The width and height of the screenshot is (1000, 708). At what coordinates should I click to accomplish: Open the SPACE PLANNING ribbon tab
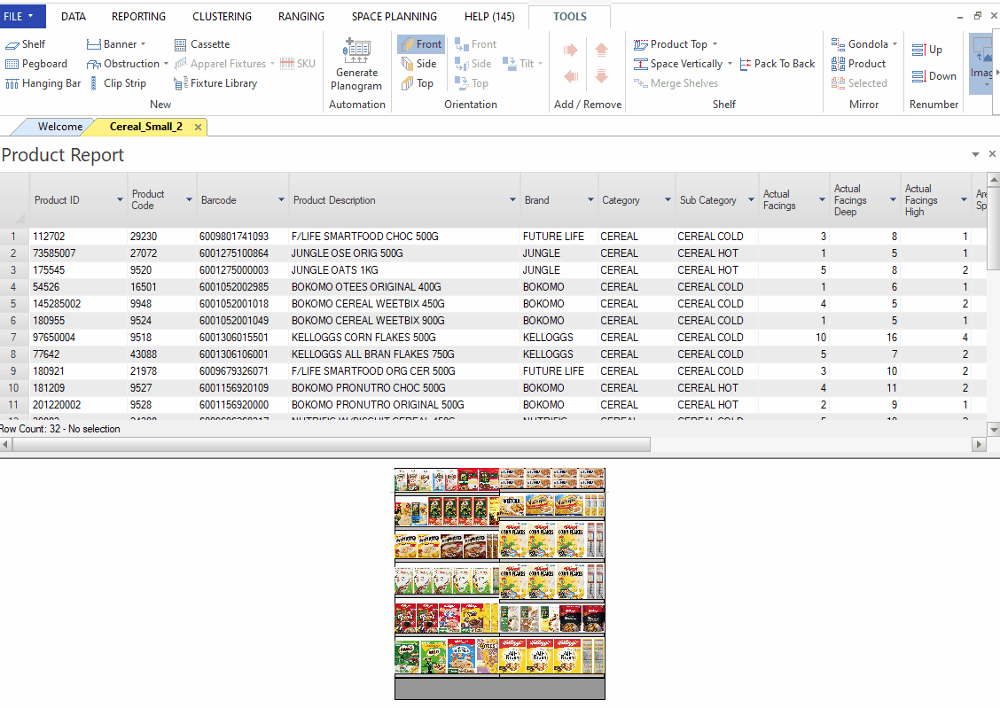[x=395, y=17]
